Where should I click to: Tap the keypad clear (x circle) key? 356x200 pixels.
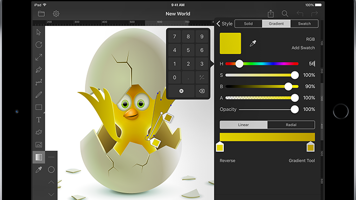pyautogui.click(x=181, y=91)
